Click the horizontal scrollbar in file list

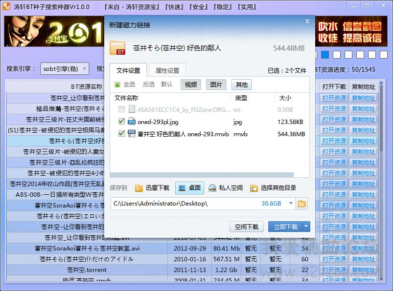coord(202,174)
